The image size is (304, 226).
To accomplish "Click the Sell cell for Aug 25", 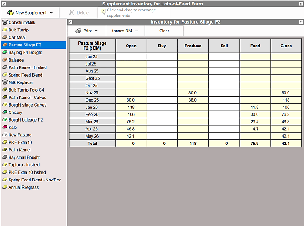I will click(224, 71).
